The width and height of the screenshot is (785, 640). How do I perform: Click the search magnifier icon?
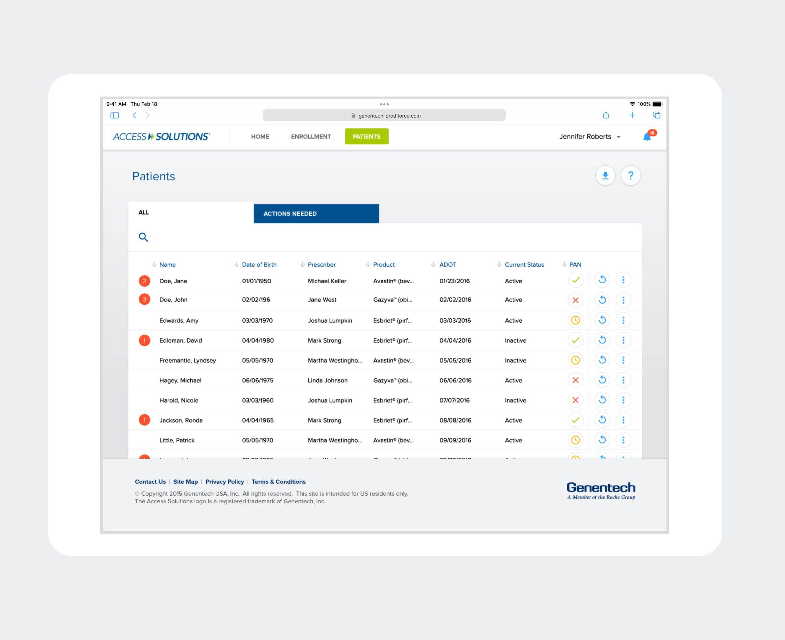tap(143, 237)
